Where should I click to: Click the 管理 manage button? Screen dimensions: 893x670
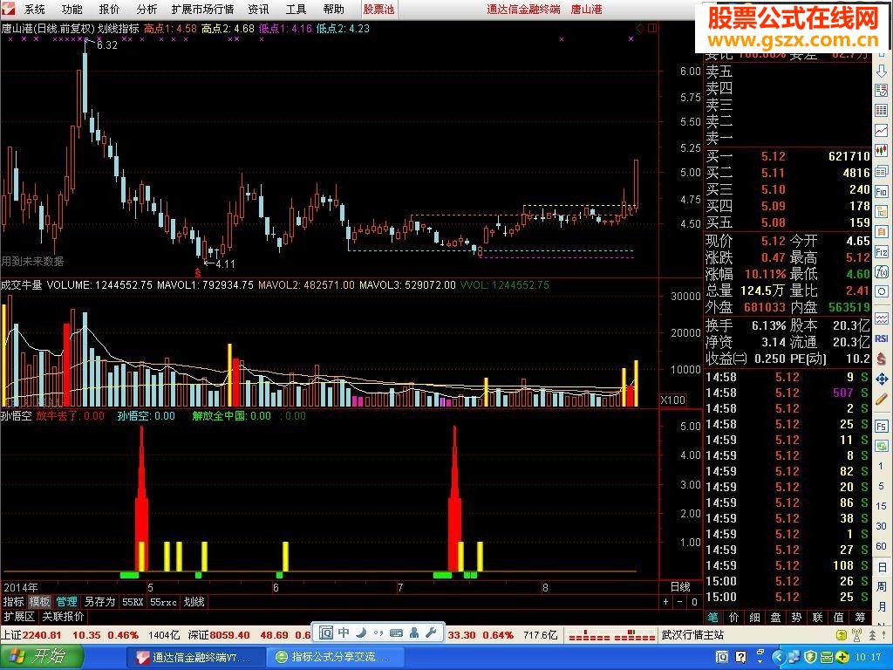pyautogui.click(x=66, y=602)
